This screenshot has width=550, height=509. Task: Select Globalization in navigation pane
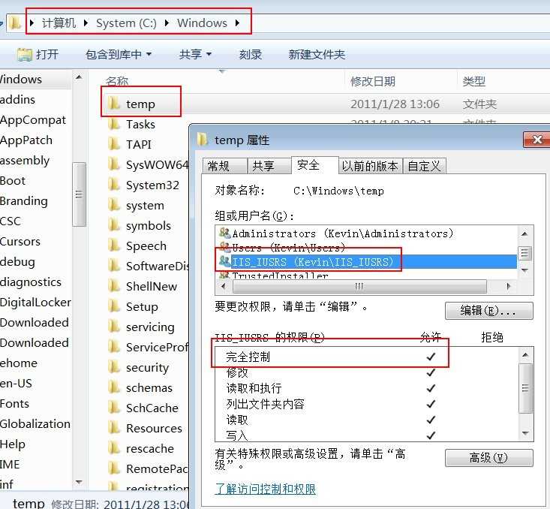[x=35, y=423]
